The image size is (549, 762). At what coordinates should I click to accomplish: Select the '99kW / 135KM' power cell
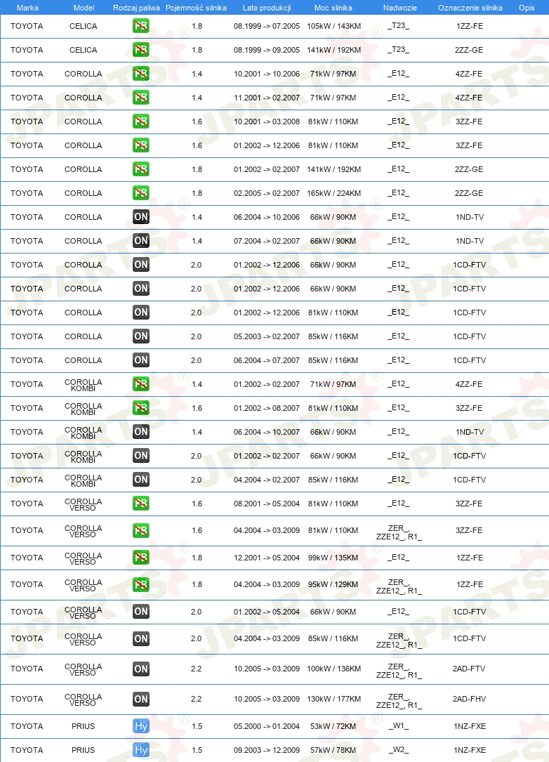[333, 558]
